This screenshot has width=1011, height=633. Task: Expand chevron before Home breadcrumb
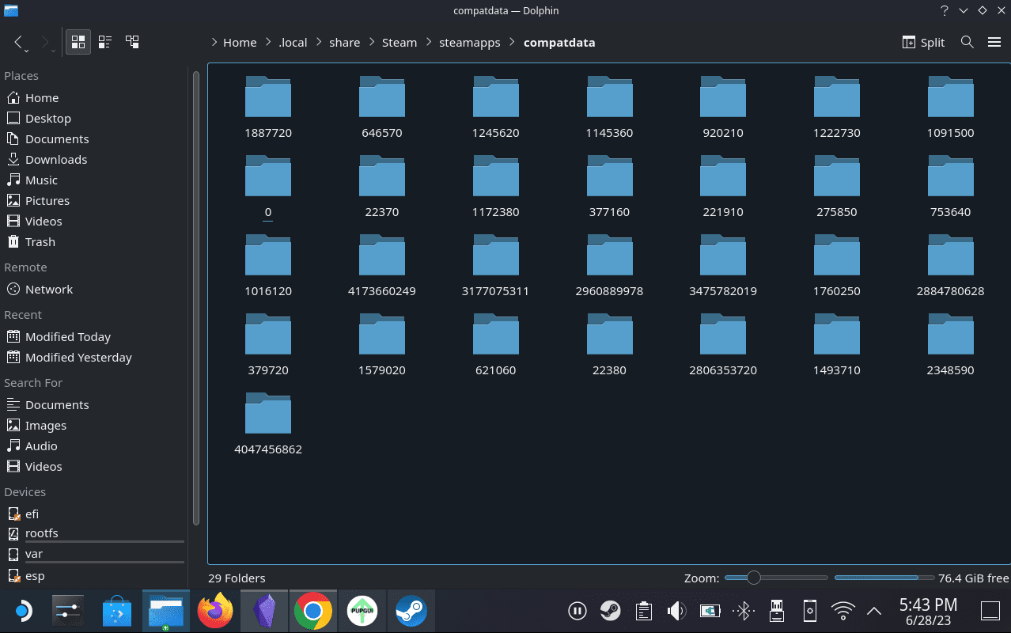pos(214,43)
